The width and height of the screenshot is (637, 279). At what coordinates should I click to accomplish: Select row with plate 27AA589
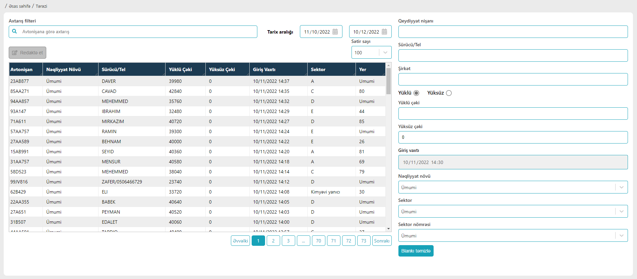197,142
